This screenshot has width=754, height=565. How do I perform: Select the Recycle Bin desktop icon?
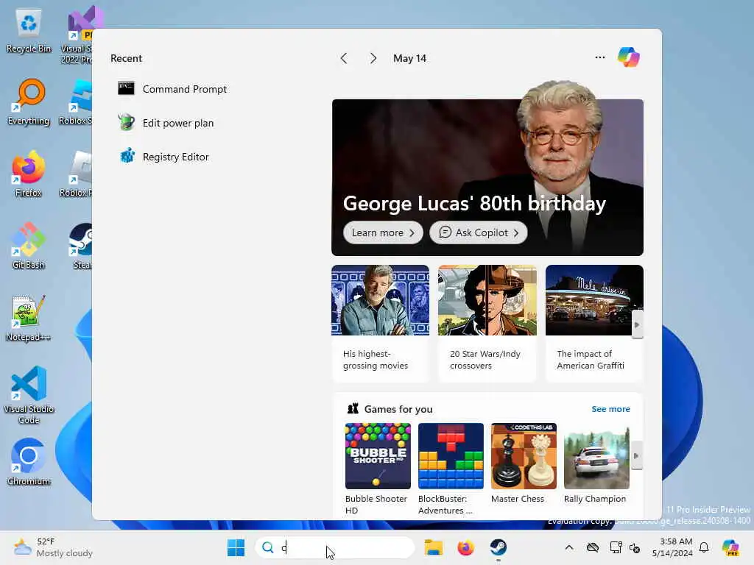click(x=29, y=32)
